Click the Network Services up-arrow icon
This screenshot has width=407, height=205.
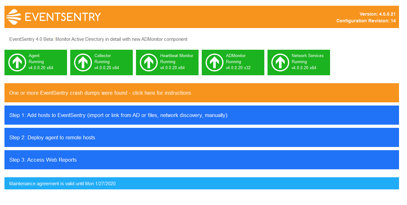[x=280, y=62]
